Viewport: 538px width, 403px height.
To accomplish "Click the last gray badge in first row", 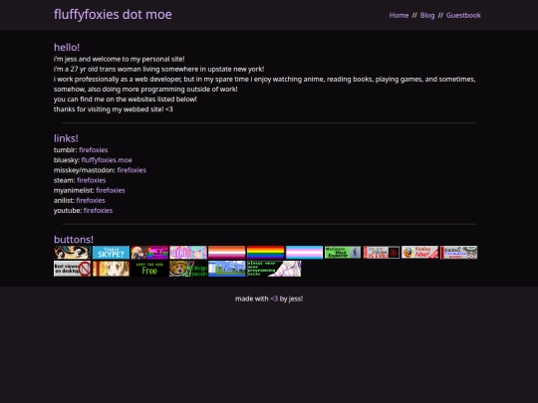I will coord(458,253).
